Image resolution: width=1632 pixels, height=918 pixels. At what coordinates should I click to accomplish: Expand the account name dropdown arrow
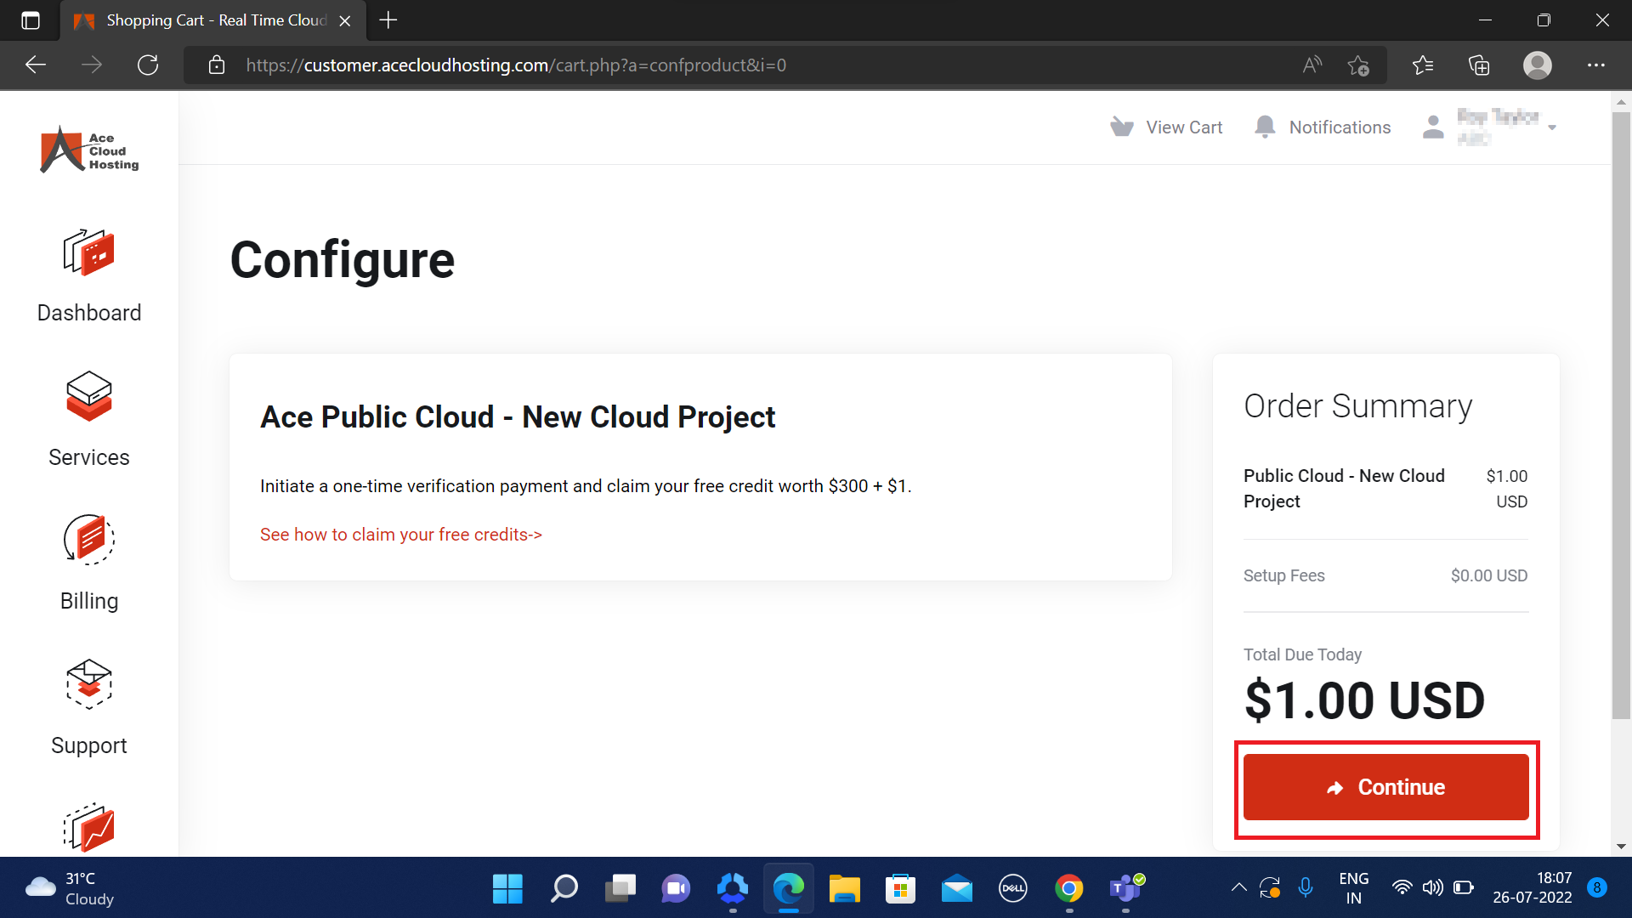click(1552, 127)
